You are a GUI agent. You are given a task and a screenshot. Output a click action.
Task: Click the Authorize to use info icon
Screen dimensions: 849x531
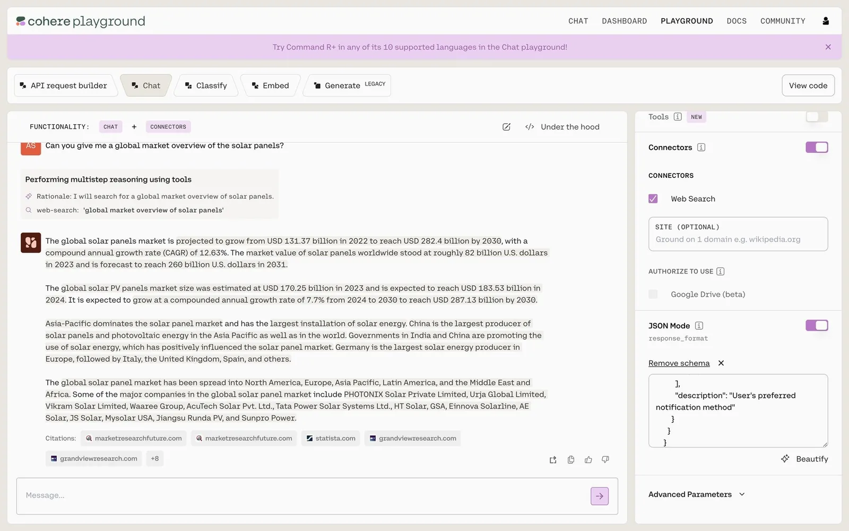pyautogui.click(x=720, y=271)
